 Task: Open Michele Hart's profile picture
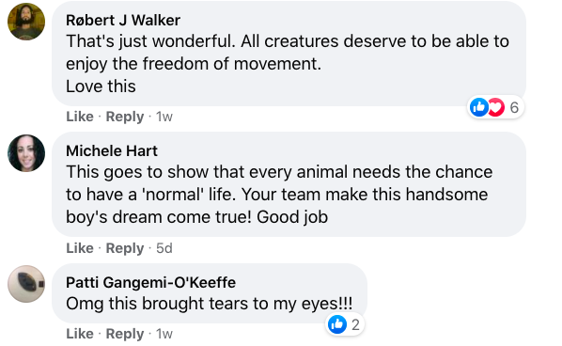tap(26, 153)
